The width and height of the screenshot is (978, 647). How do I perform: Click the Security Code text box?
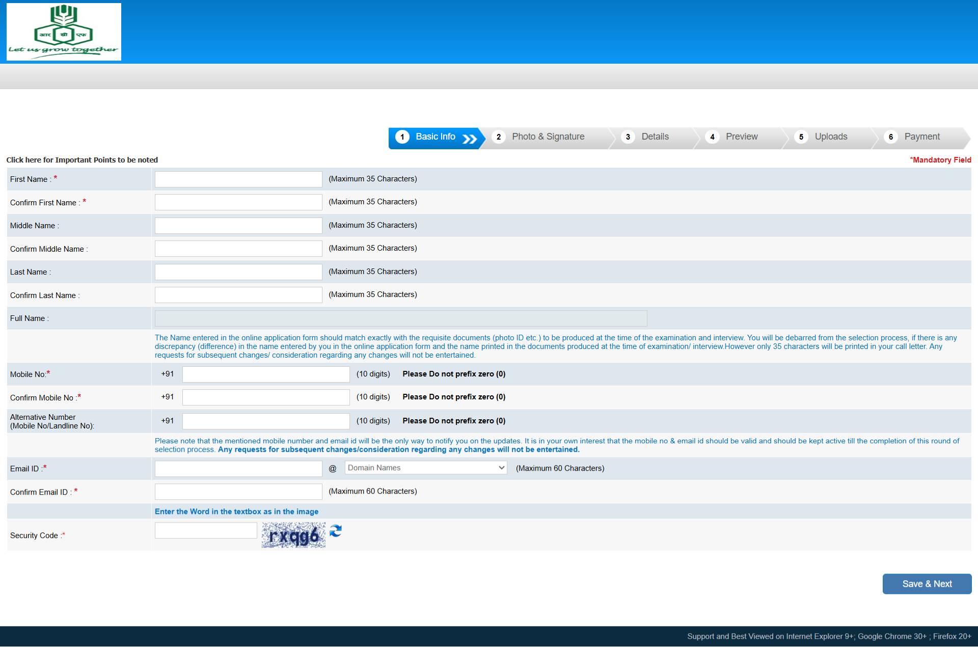pyautogui.click(x=206, y=531)
